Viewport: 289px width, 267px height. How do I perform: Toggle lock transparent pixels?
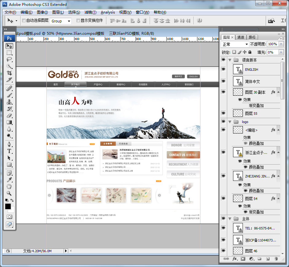coord(234,52)
